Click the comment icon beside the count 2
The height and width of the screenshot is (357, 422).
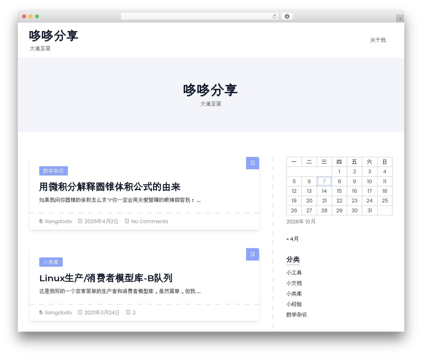coord(128,312)
